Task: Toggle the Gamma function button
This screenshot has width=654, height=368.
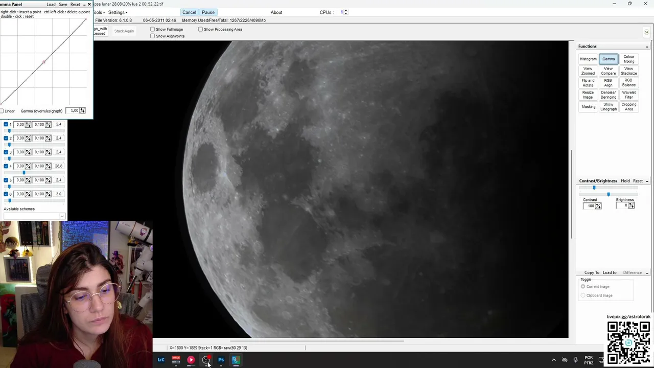Action: click(609, 59)
